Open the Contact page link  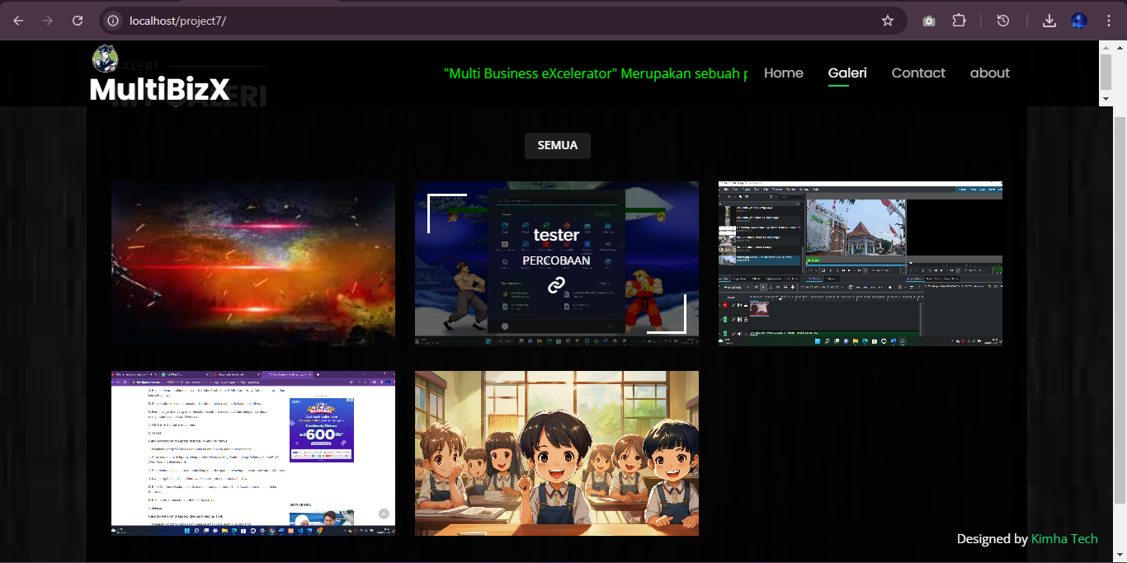(918, 73)
